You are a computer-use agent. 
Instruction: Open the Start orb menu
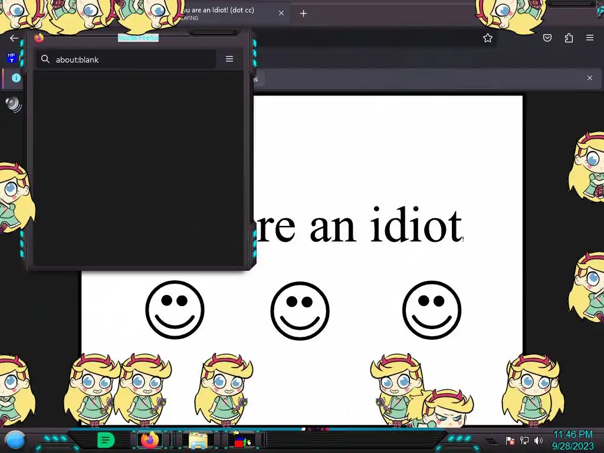point(15,441)
